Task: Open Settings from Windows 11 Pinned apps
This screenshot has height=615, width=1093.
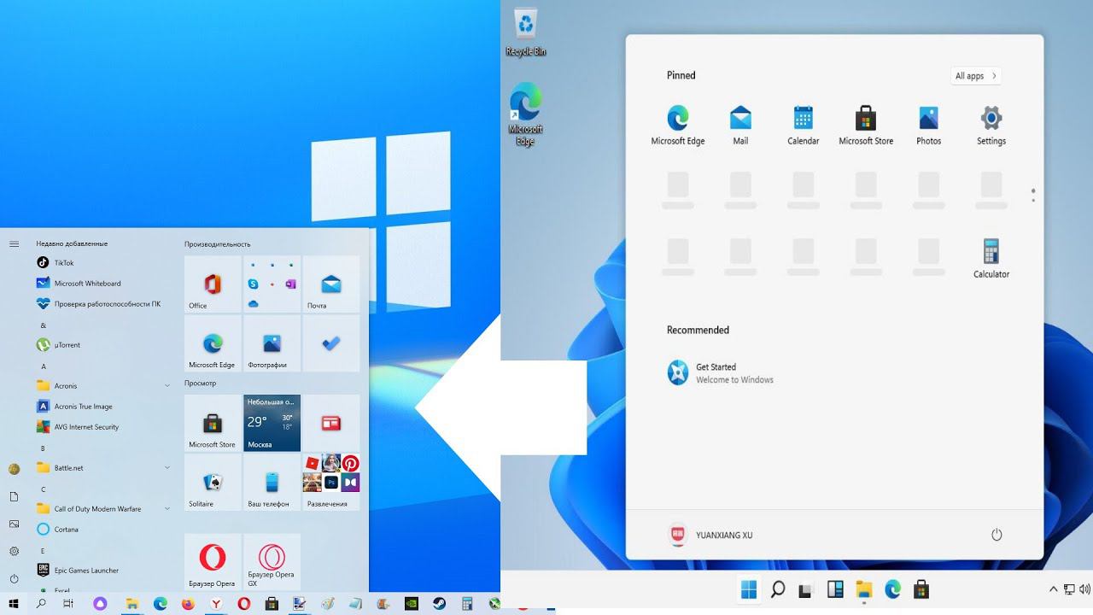Action: coord(991,126)
